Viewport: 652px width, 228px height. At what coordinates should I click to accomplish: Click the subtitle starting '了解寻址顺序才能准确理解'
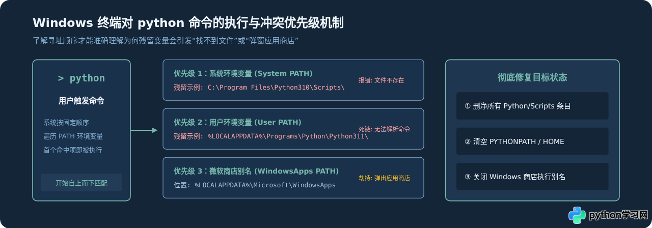[x=166, y=41]
